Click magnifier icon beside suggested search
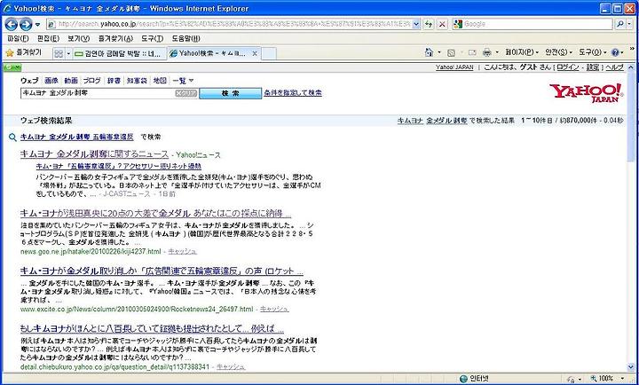Image resolution: width=639 pixels, height=385 pixels. click(x=12, y=137)
